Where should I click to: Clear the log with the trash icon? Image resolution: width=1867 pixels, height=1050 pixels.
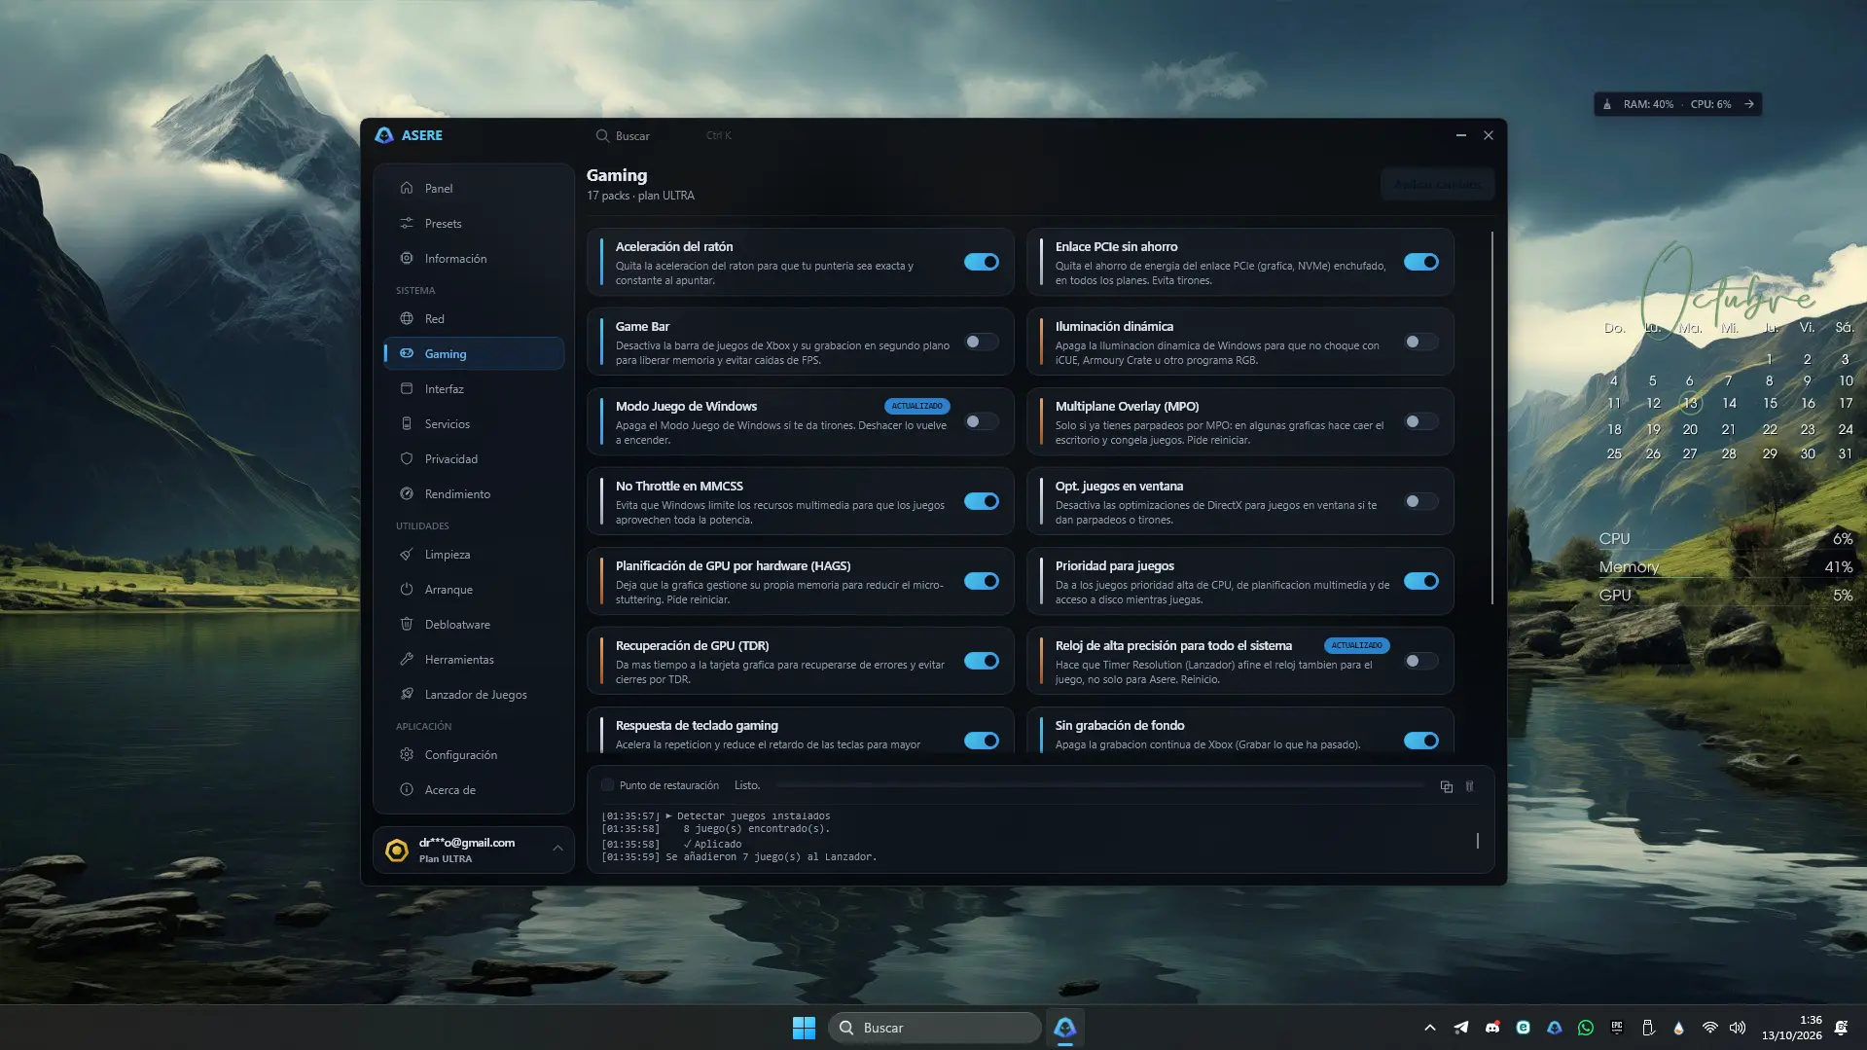1470,786
